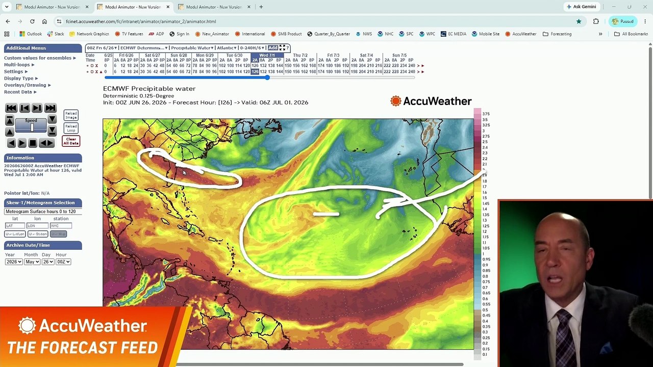Step back one frame
Screen dimensions: 653x367
24,108
